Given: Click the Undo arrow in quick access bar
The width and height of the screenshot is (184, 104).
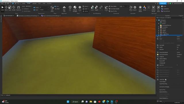Looking at the screenshot, I should click(x=18, y=3).
